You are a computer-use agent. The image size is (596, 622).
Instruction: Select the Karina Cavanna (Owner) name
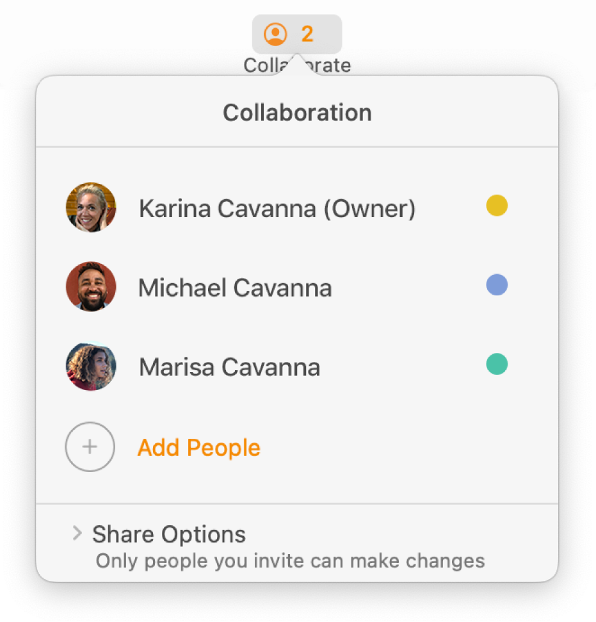[x=277, y=209]
